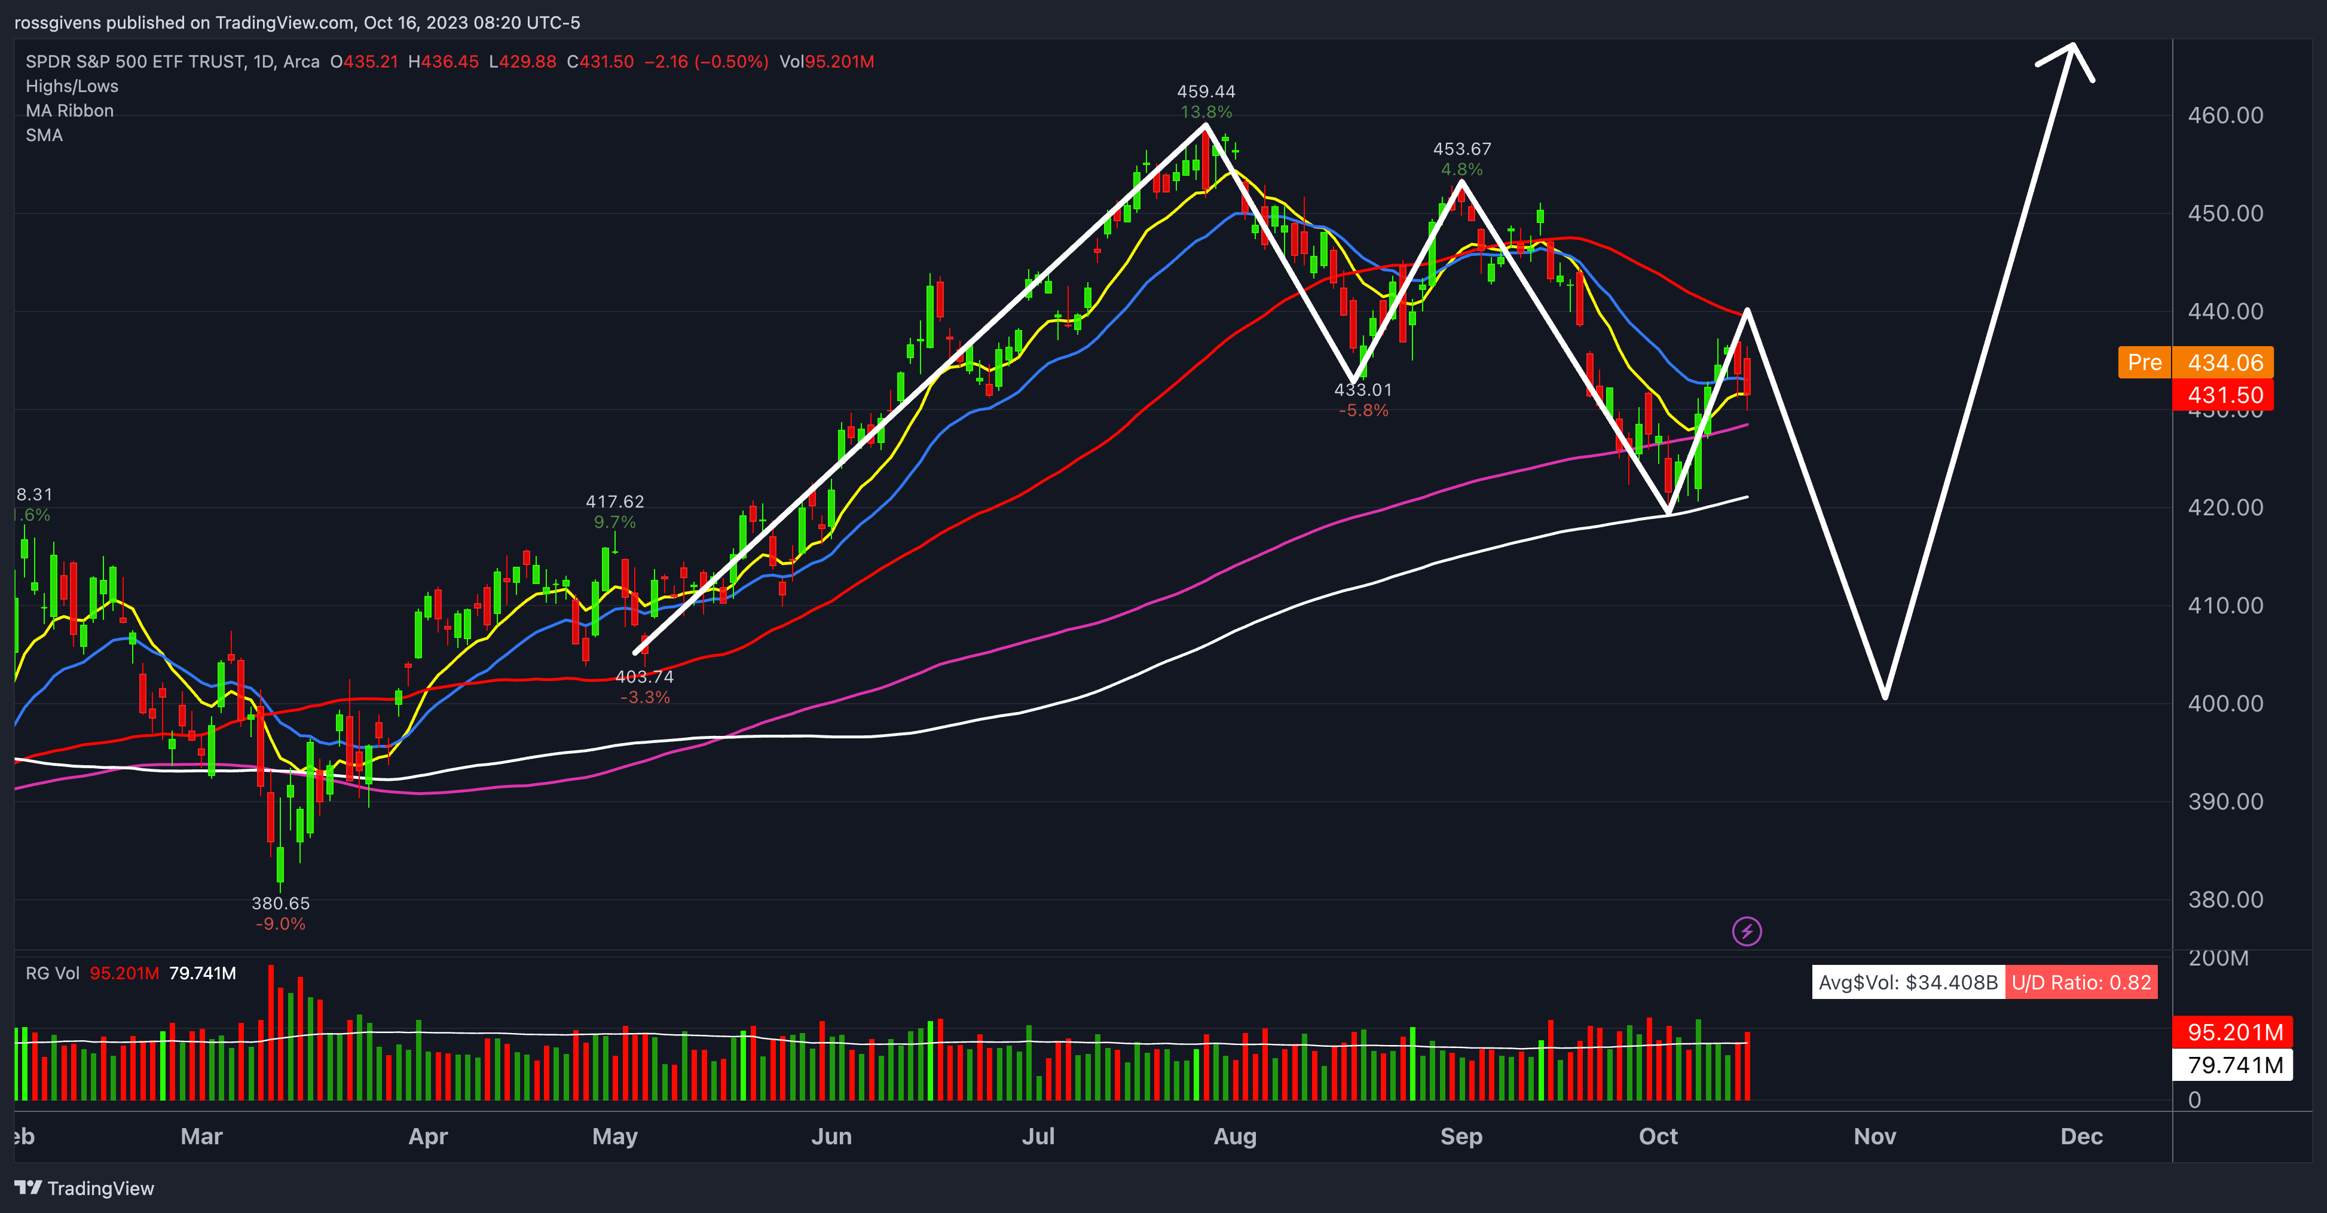
Task: Select the Highs/Lows indicator label
Action: click(72, 86)
